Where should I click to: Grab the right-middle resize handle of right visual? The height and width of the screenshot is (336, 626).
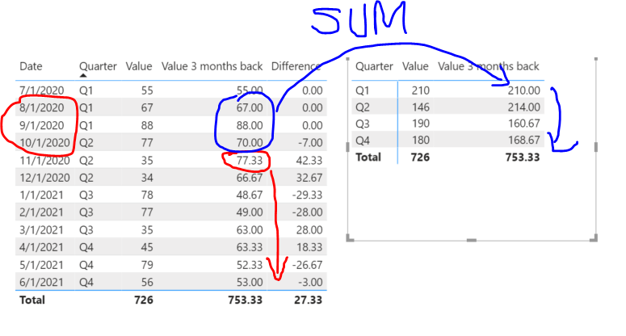point(596,147)
